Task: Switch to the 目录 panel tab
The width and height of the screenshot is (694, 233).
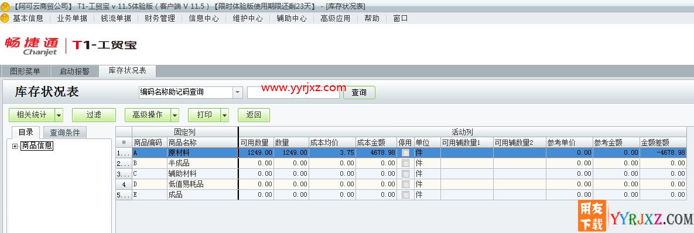Action: 26,133
